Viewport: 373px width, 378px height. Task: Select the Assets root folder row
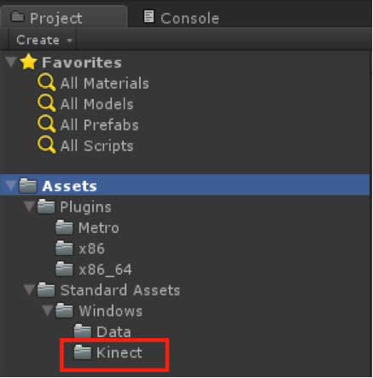[x=185, y=185]
